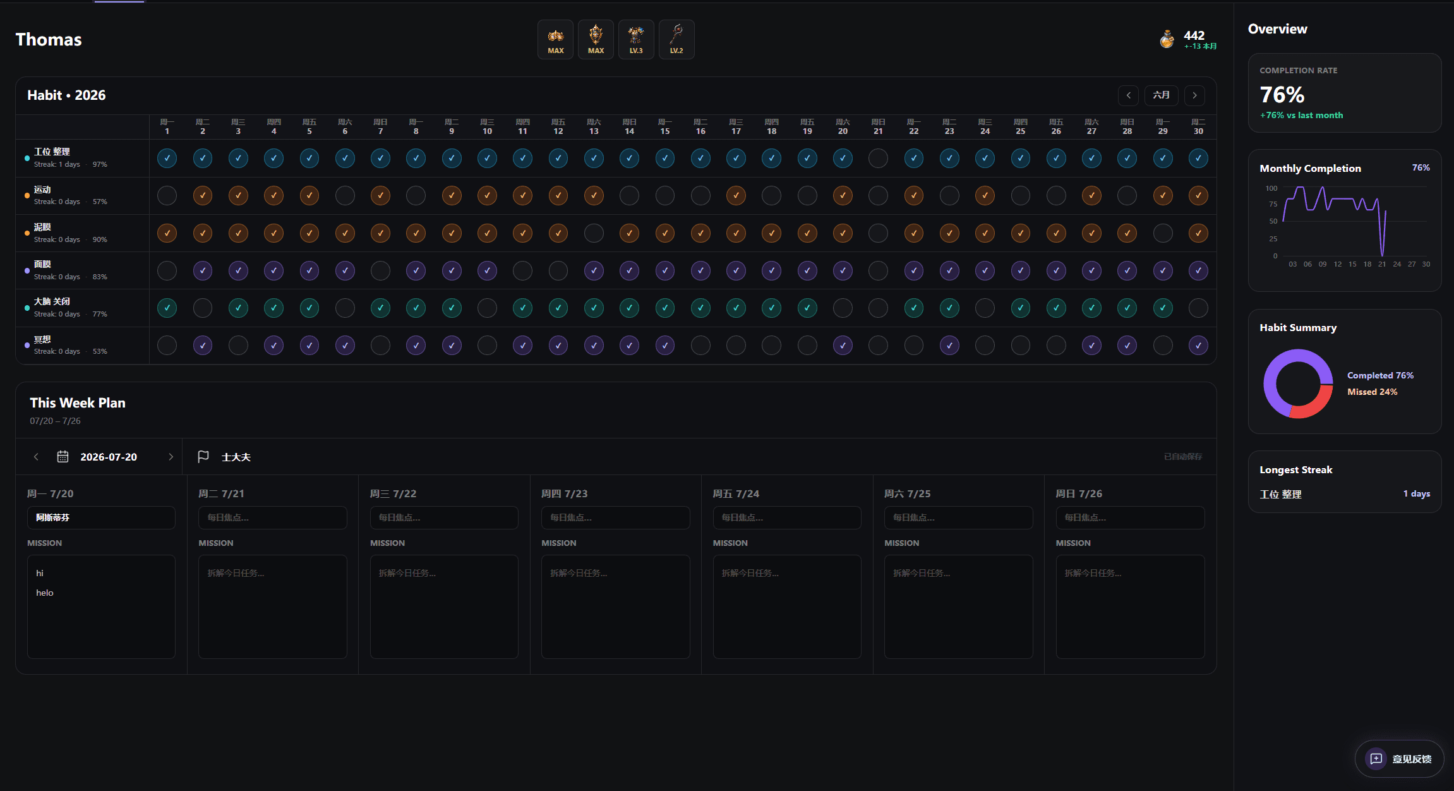Open the LV.2 staff badge
The height and width of the screenshot is (791, 1454).
(676, 40)
